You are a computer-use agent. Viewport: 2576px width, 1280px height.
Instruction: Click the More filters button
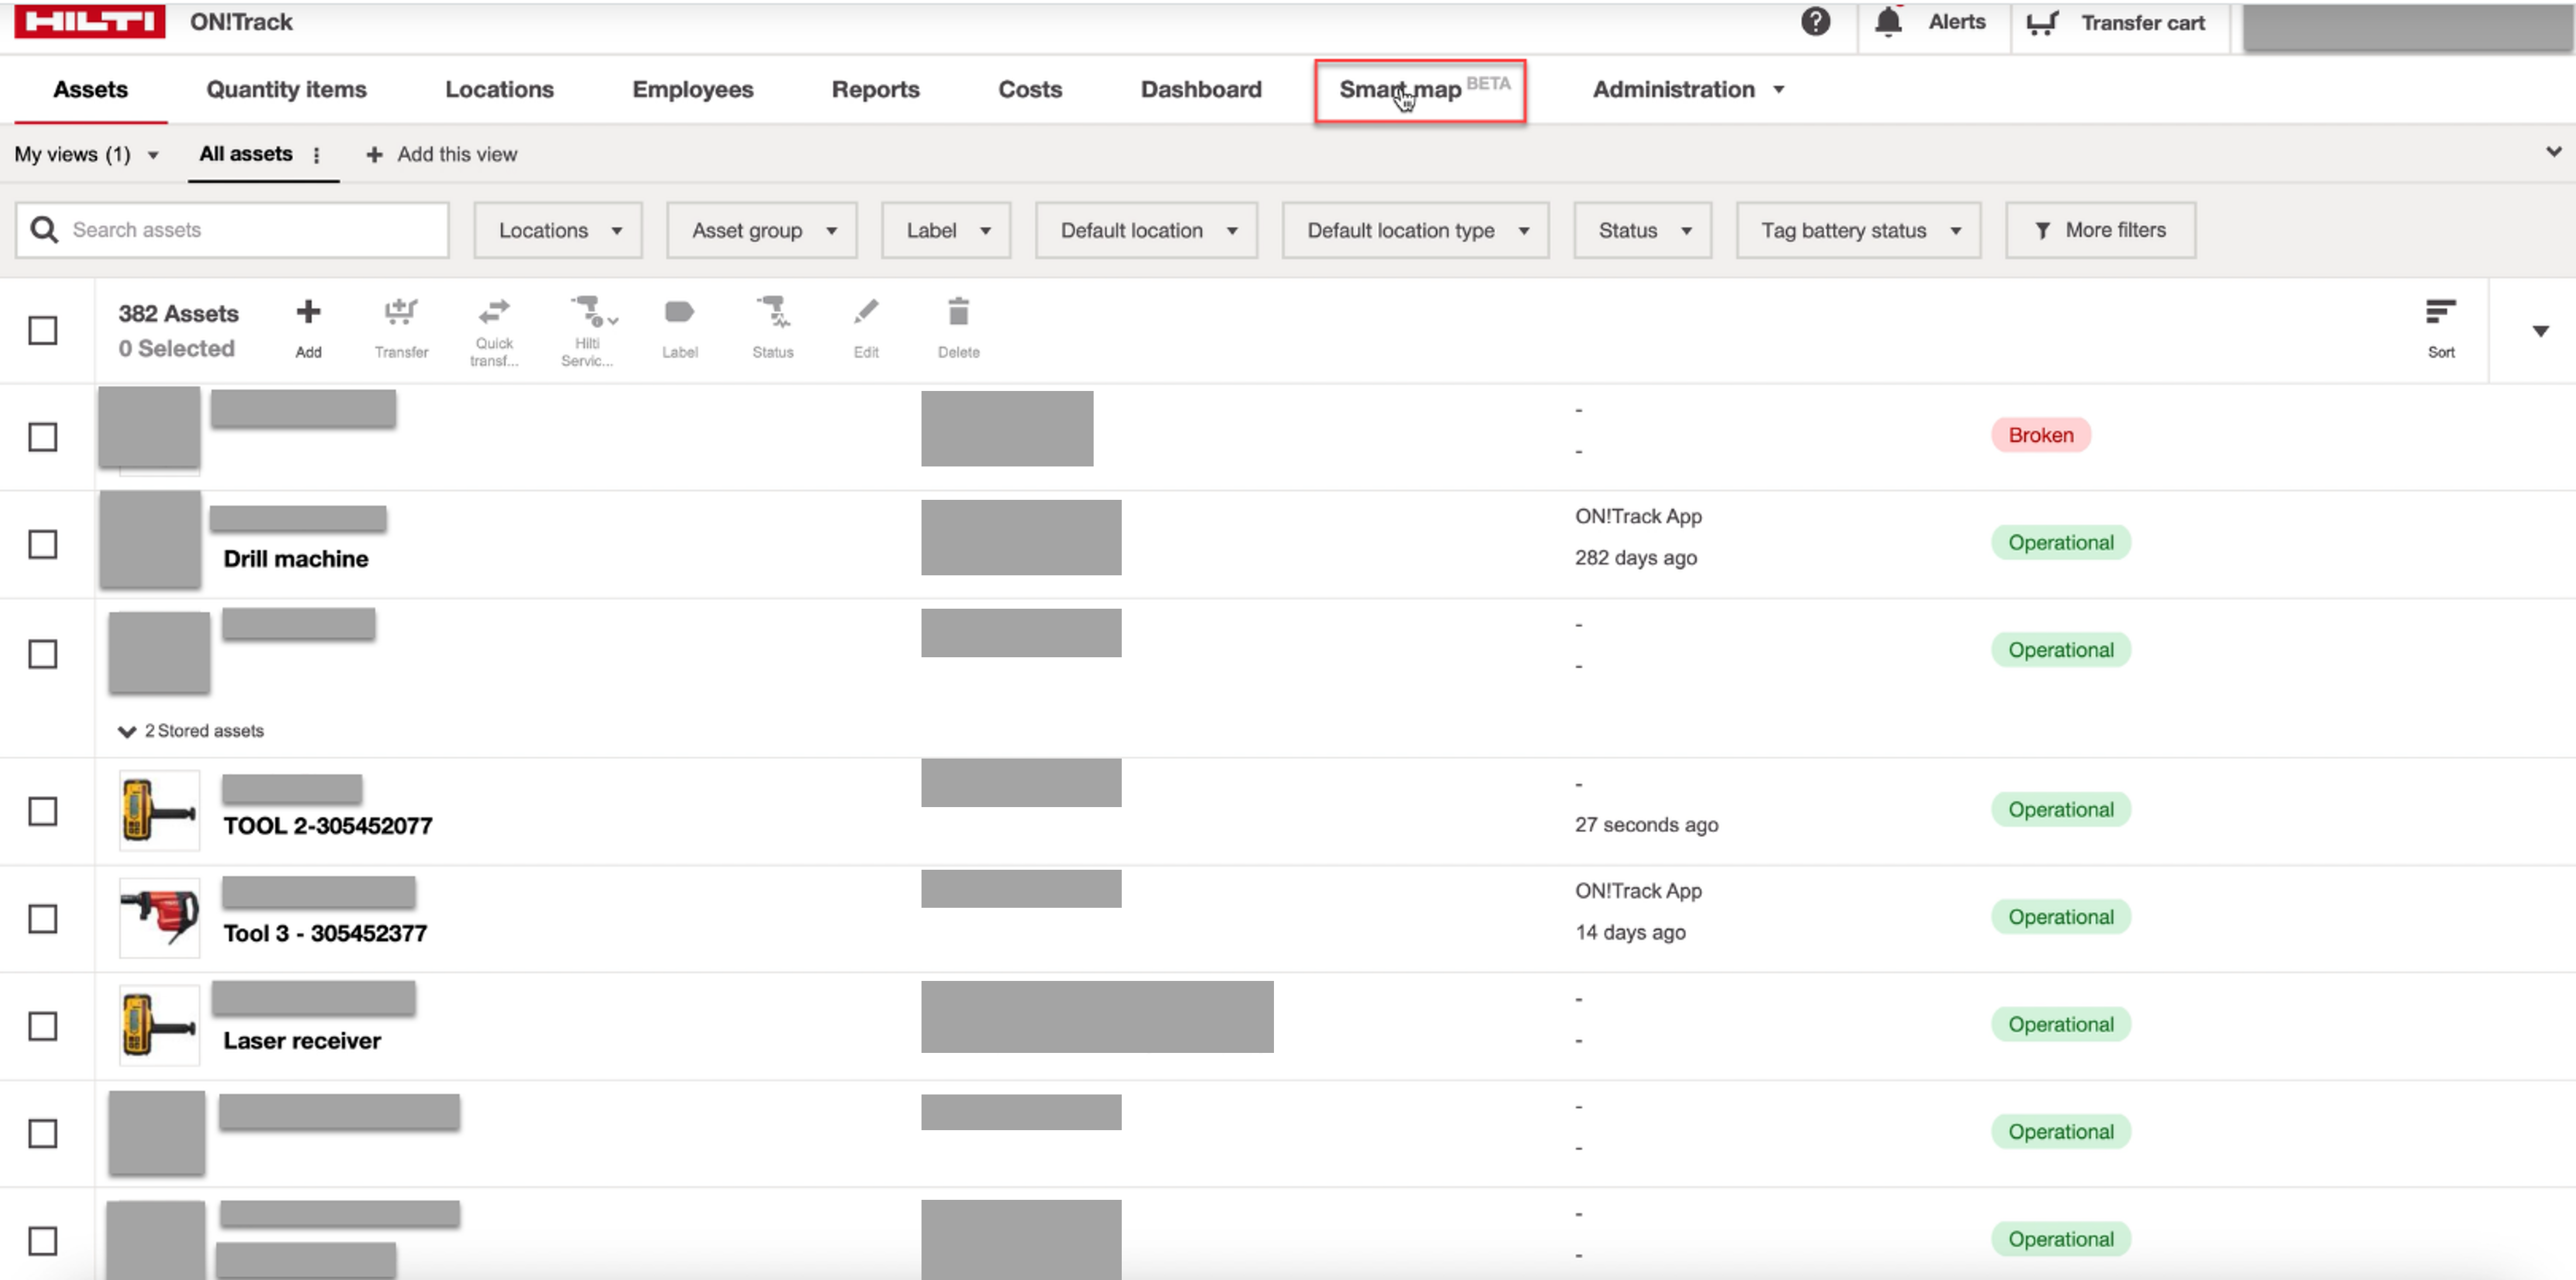tap(2100, 230)
